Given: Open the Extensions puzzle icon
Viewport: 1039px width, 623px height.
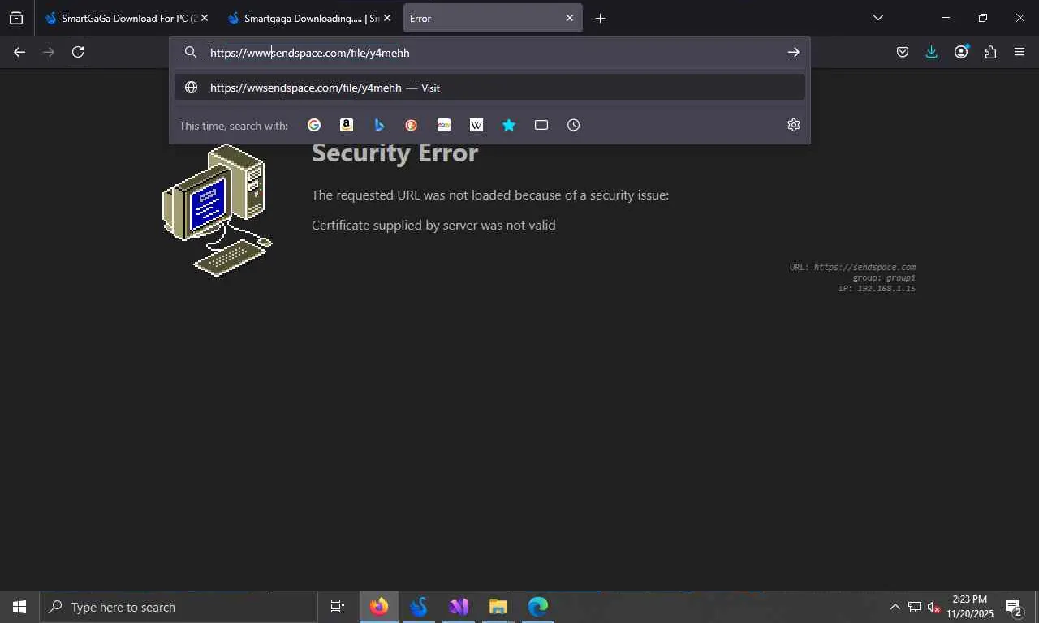Looking at the screenshot, I should pos(990,52).
